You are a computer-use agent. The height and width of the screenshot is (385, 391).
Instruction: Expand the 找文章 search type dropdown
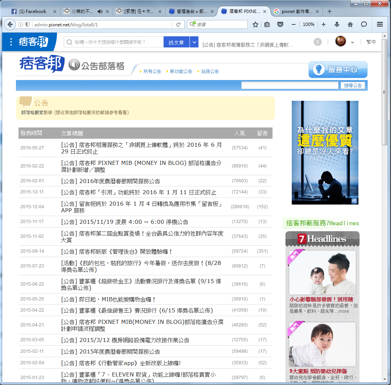click(194, 42)
